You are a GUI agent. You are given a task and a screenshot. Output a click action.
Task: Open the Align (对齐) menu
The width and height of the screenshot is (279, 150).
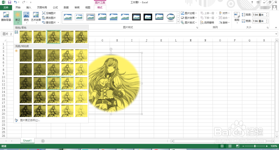click(224, 13)
